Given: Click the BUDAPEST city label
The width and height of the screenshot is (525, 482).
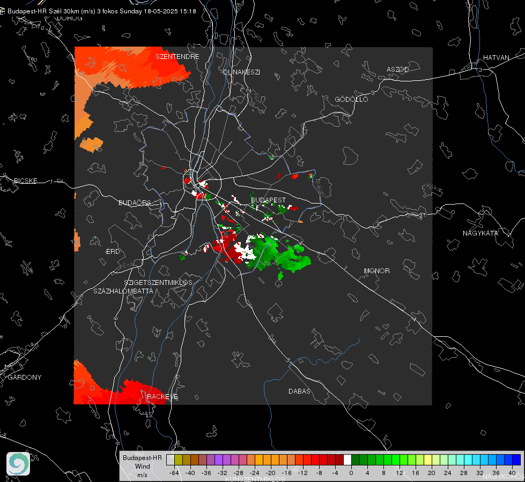Looking at the screenshot, I should [x=268, y=200].
